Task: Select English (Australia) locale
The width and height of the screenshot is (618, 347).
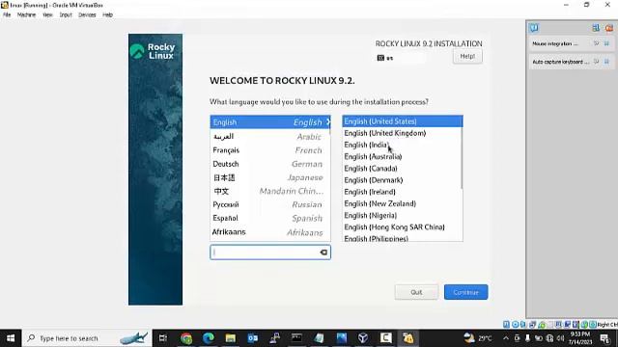Action: point(402,156)
